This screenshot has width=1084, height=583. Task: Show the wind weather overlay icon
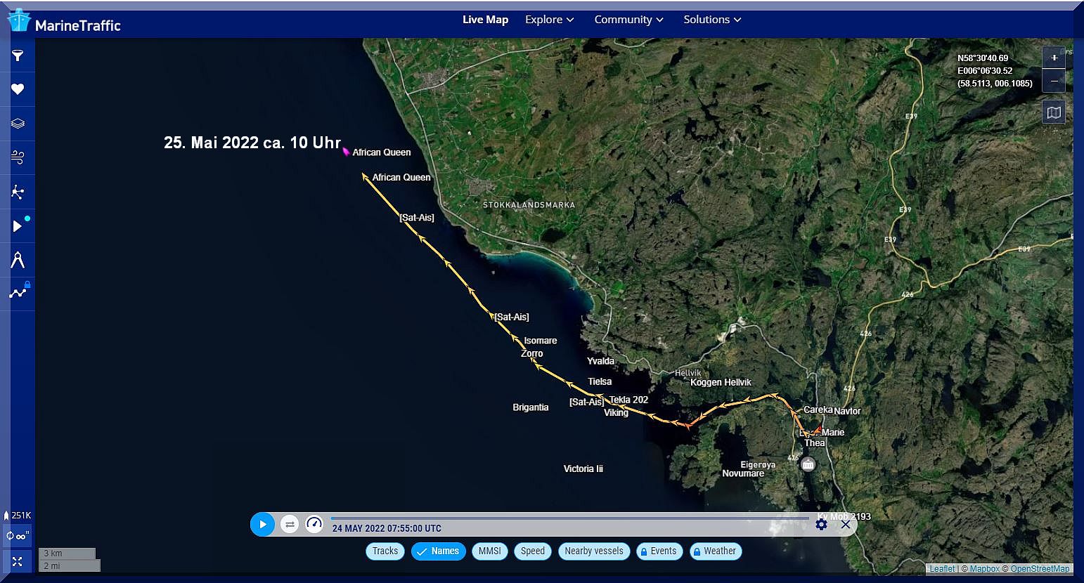click(x=18, y=157)
